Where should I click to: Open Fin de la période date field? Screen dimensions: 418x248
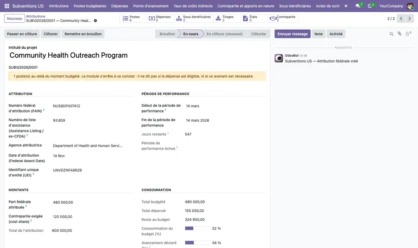click(226, 120)
